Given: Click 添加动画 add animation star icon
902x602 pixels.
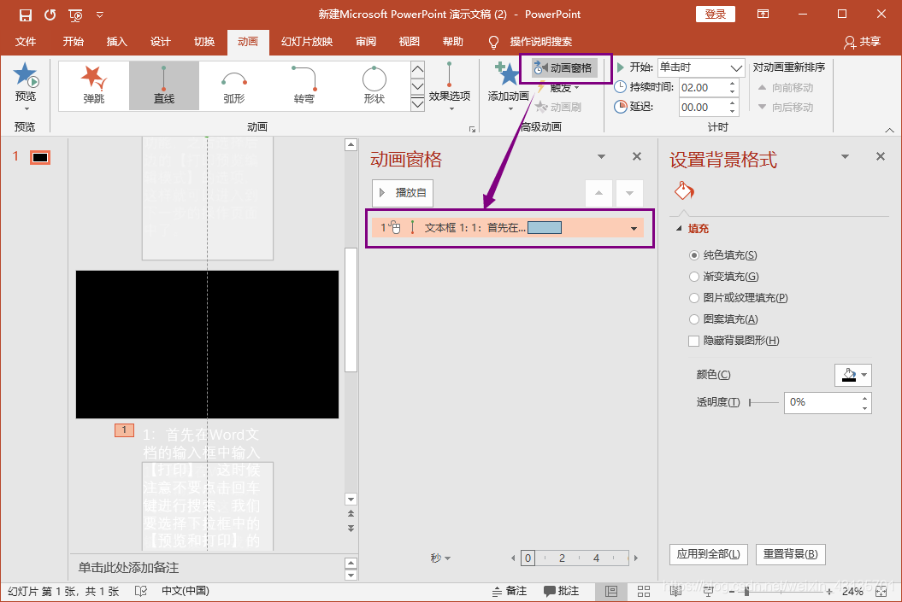Looking at the screenshot, I should pos(508,74).
